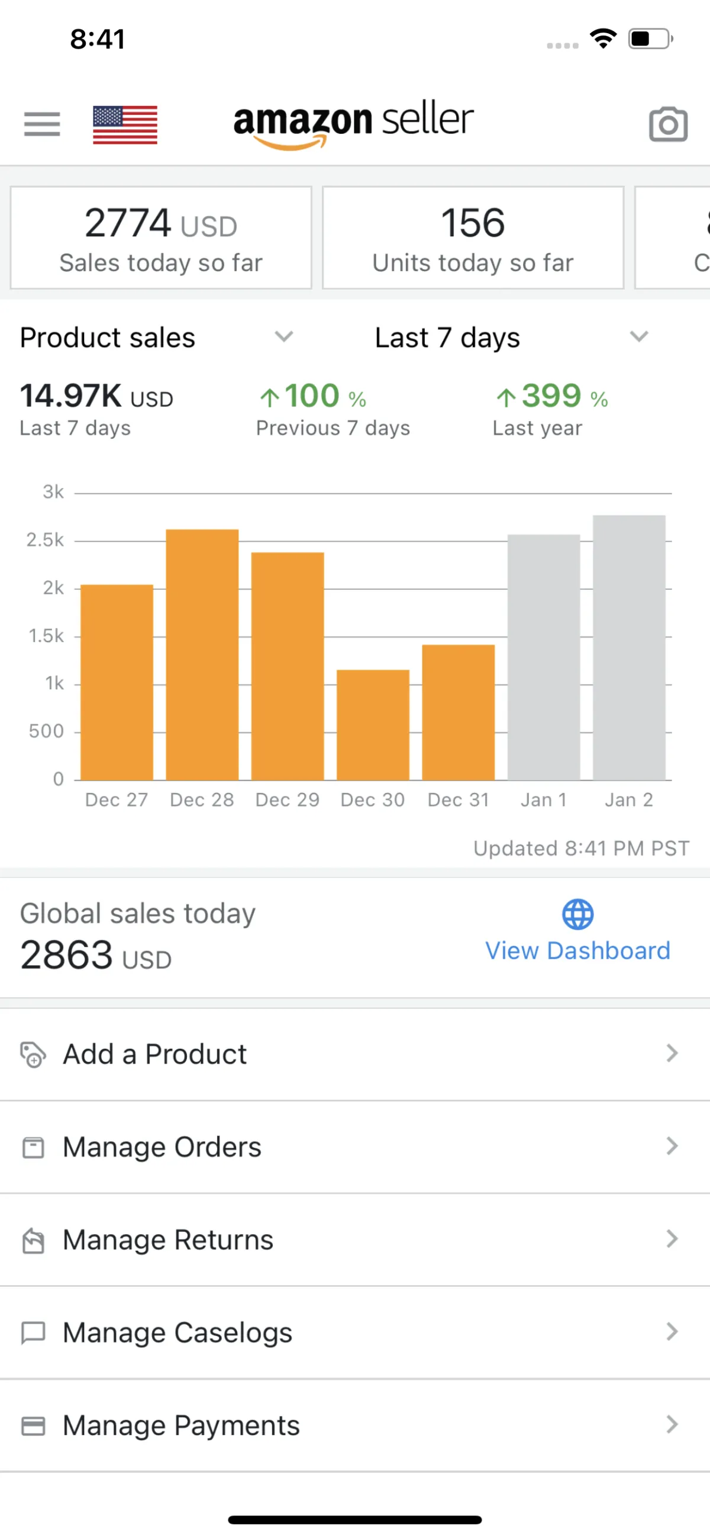Tap the Manage Caselogs chat icon
Image resolution: width=710 pixels, height=1538 pixels.
click(33, 1332)
